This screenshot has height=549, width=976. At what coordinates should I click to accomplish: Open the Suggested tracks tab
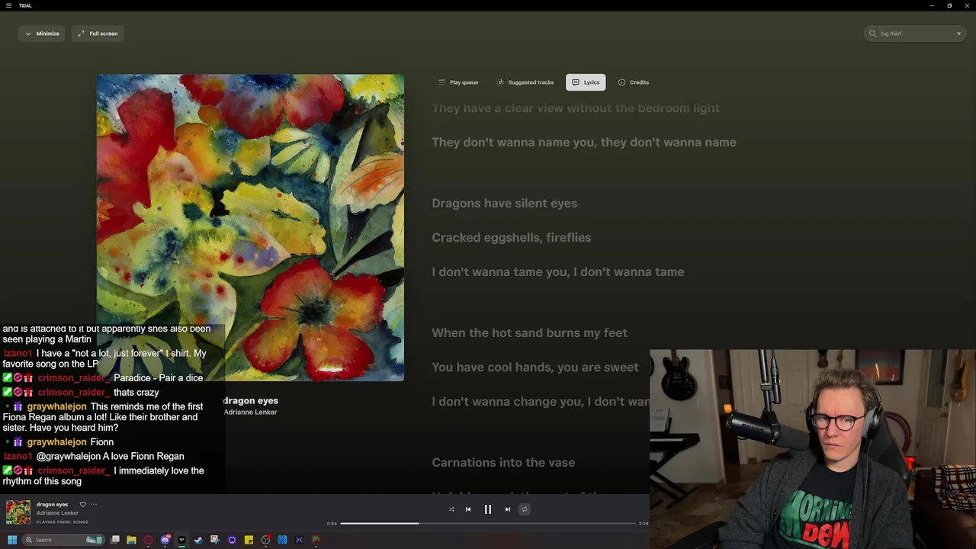pos(525,82)
